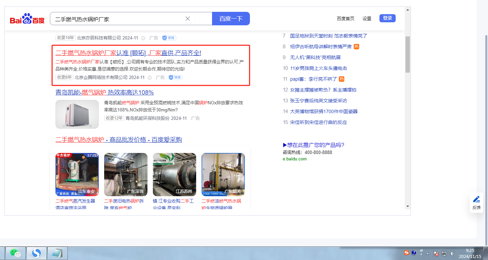Open the e.baidu.com link
Image resolution: width=488 pixels, height=260 pixels.
295,159
